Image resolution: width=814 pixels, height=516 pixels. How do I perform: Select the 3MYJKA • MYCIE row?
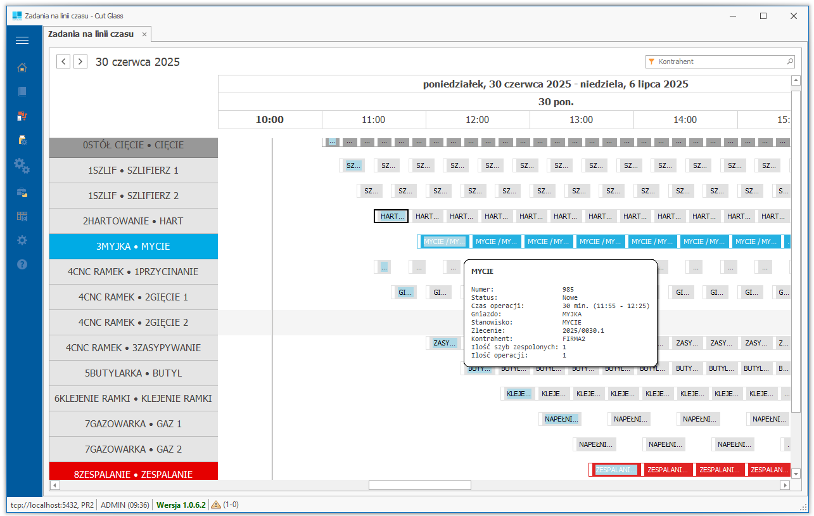[133, 247]
